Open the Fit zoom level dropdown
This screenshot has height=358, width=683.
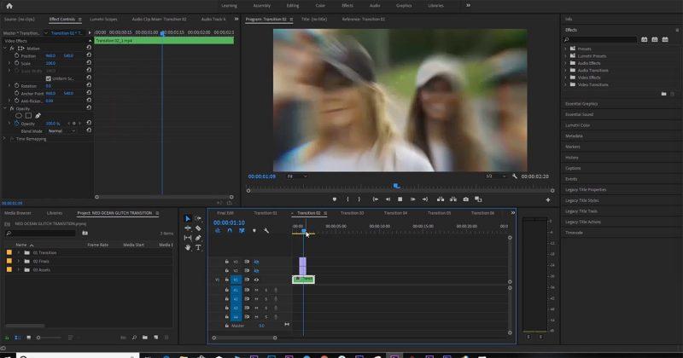point(299,176)
